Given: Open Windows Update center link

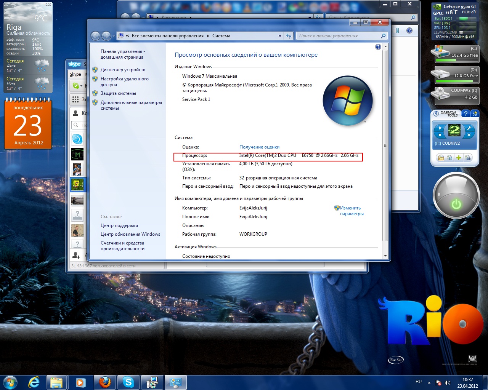Looking at the screenshot, I should [x=130, y=234].
